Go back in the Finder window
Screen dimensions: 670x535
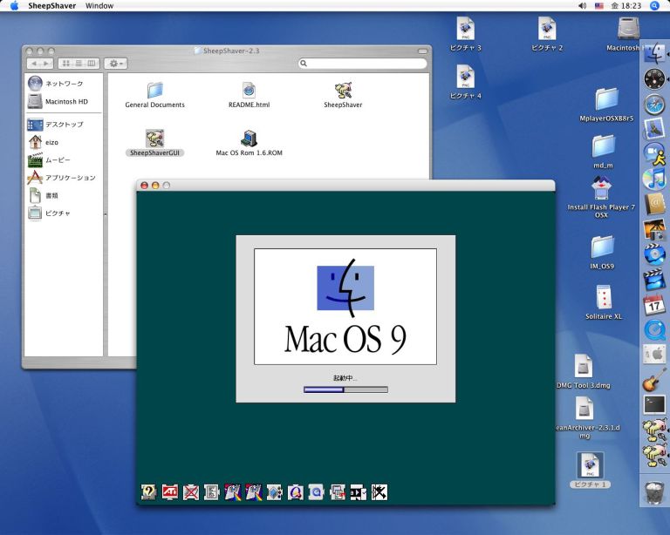[x=34, y=64]
